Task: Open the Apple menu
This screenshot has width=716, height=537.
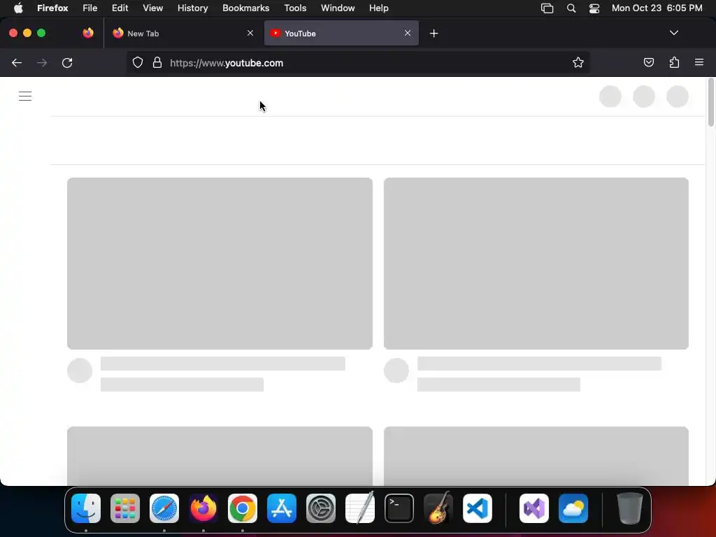Action: (x=18, y=8)
